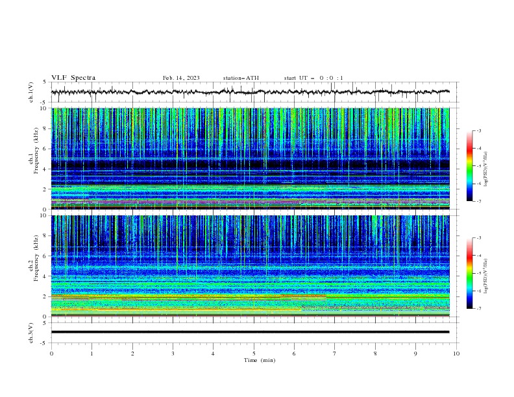Select the "Time (min)" axis title

(260, 360)
